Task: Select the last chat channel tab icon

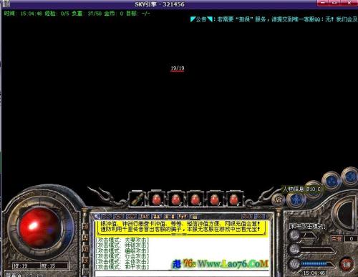Action: tap(195, 217)
